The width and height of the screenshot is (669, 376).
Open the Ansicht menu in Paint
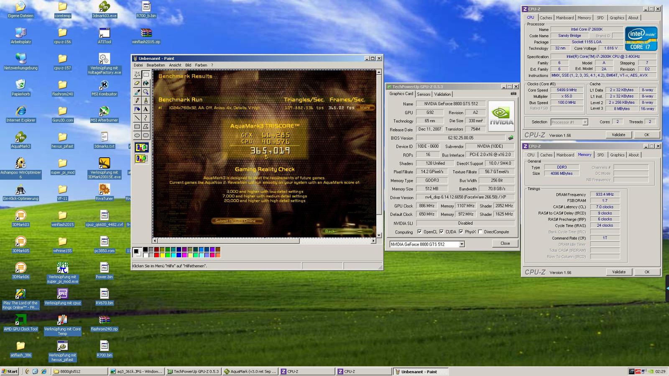pyautogui.click(x=175, y=65)
